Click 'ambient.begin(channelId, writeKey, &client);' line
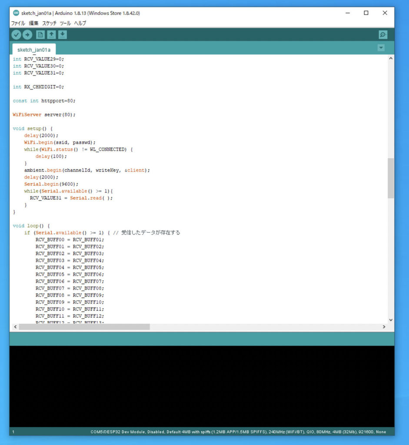This screenshot has width=409, height=445. click(87, 170)
